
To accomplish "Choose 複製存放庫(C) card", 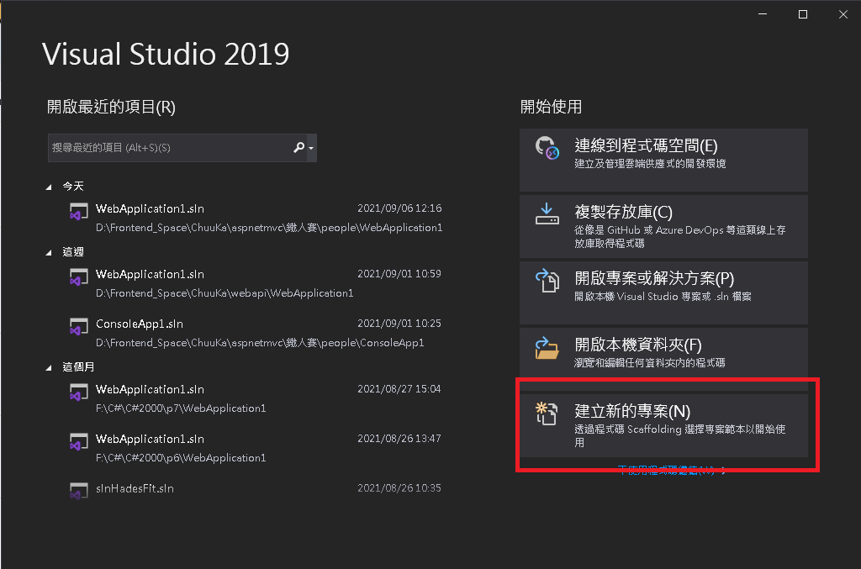I will click(x=663, y=227).
